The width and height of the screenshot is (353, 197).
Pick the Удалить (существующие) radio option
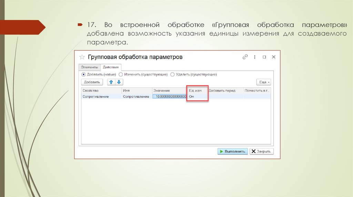click(172, 74)
